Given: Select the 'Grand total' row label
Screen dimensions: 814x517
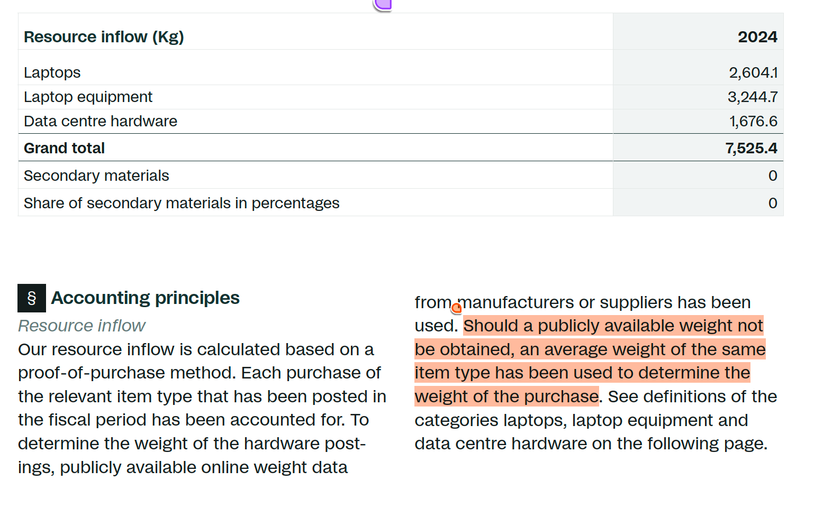Looking at the screenshot, I should (x=64, y=149).
